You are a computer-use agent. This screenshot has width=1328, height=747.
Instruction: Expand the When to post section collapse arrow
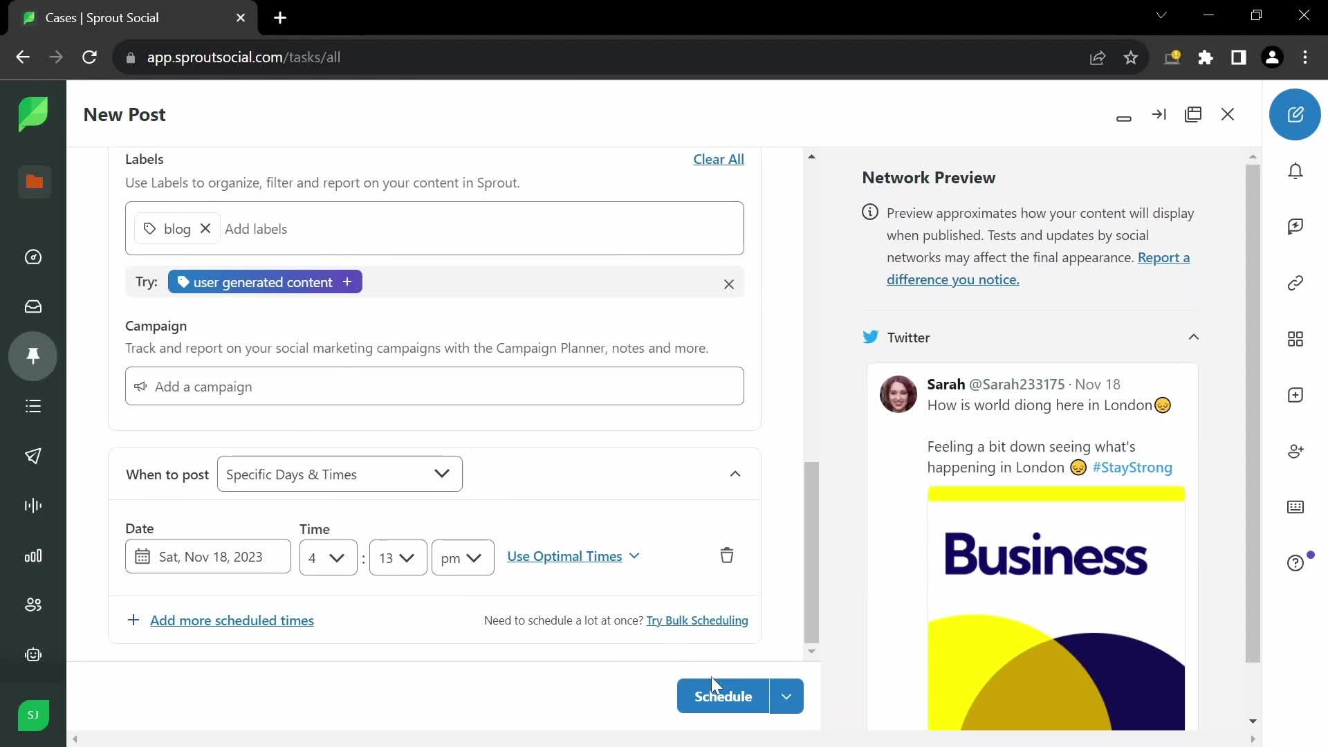(x=735, y=473)
